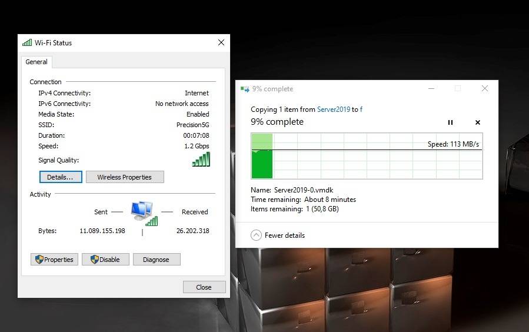Click the received bytes value 26.202.318
This screenshot has width=529, height=332.
tap(192, 231)
